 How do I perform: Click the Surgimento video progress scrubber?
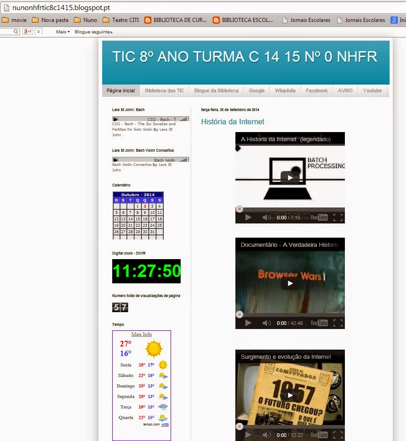(239, 426)
